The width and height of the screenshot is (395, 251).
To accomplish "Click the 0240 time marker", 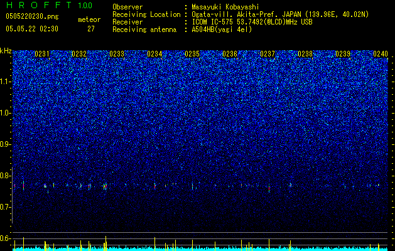I will [x=381, y=54].
